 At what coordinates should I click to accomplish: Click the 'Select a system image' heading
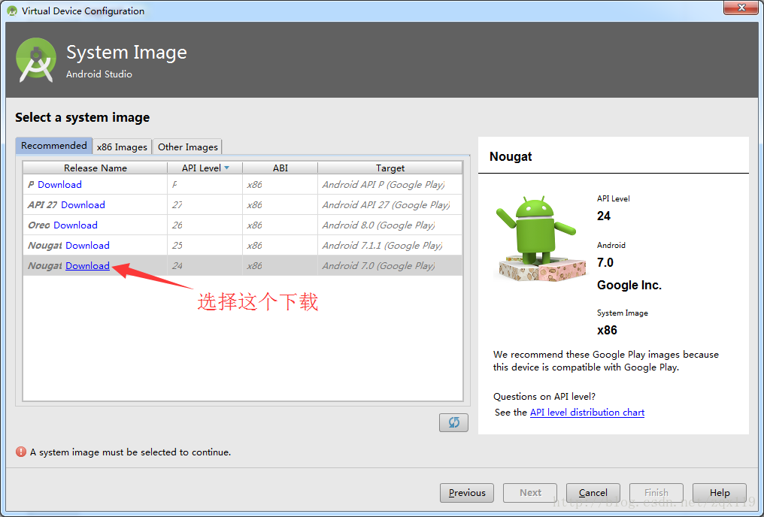click(x=83, y=117)
